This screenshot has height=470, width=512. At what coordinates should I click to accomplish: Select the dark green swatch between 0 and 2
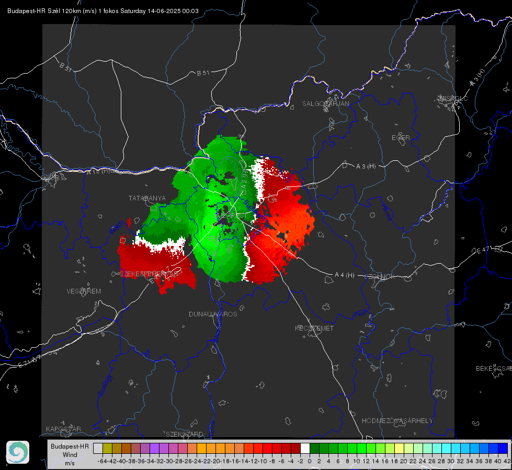(x=314, y=448)
